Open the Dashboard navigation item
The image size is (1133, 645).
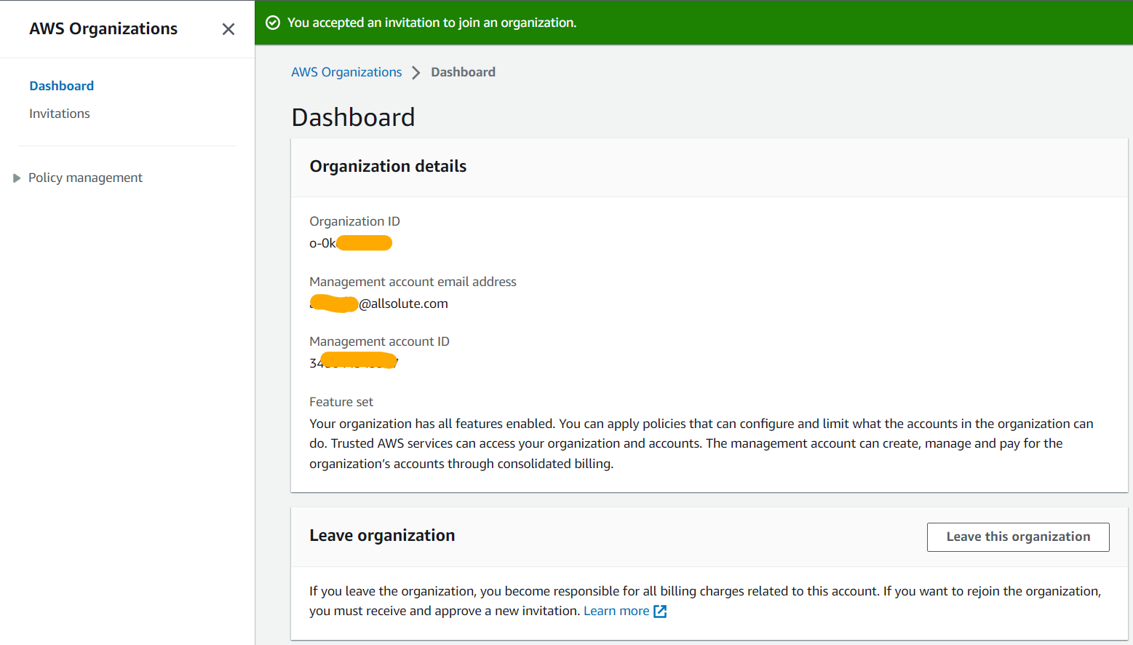[x=61, y=86]
